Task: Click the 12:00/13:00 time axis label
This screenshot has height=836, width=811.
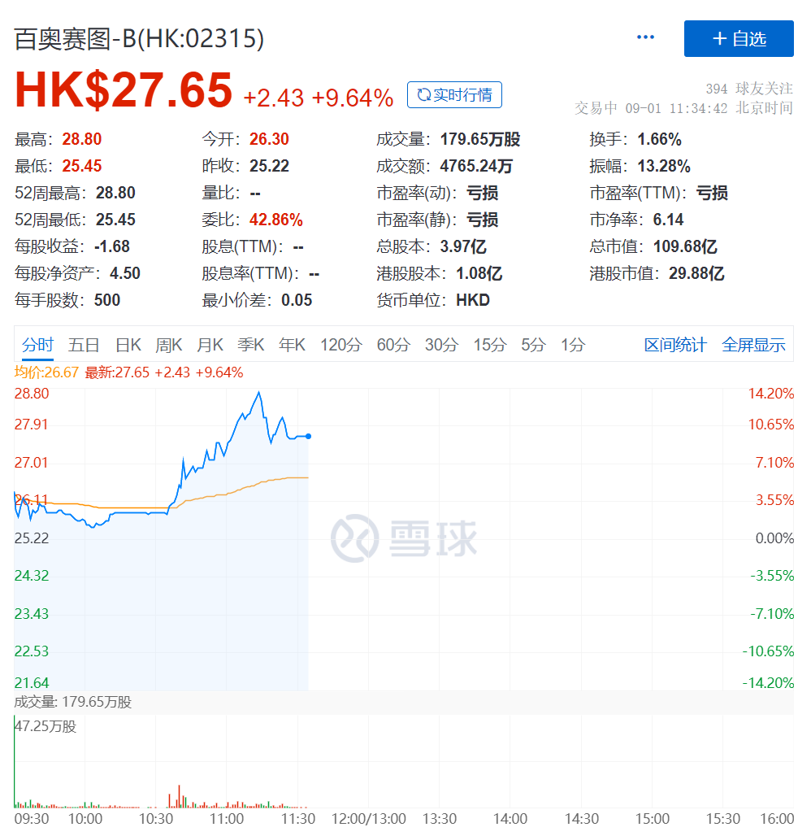Action: [369, 819]
